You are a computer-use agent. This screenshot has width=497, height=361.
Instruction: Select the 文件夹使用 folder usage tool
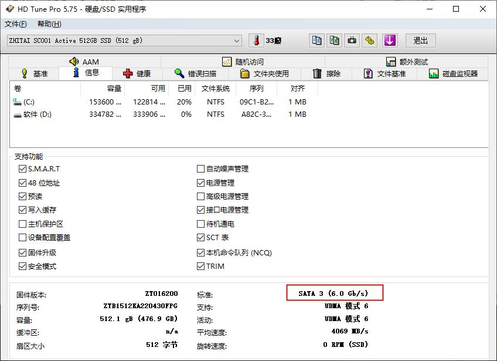(x=266, y=73)
